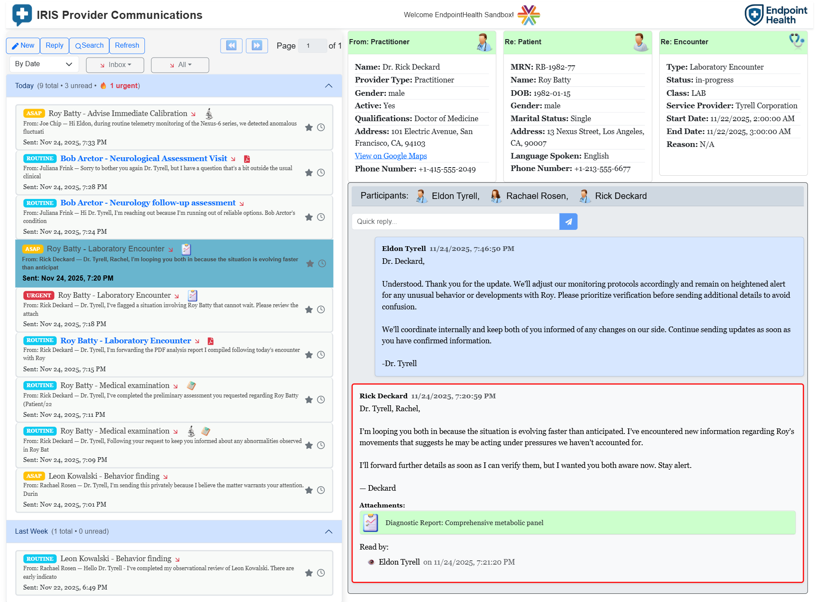Open the By Date sort dropdown
This screenshot has width=817, height=602.
[x=44, y=64]
